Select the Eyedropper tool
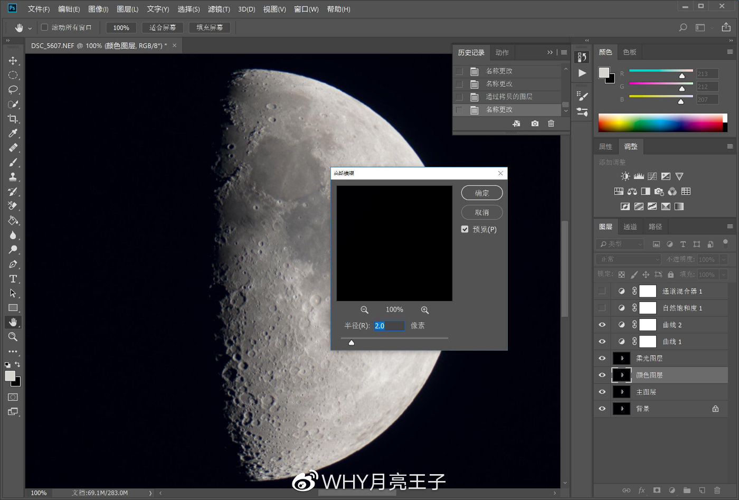Viewport: 739px width, 500px height. (x=13, y=133)
